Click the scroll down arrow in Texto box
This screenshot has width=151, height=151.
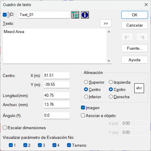pyautogui.click(x=109, y=61)
